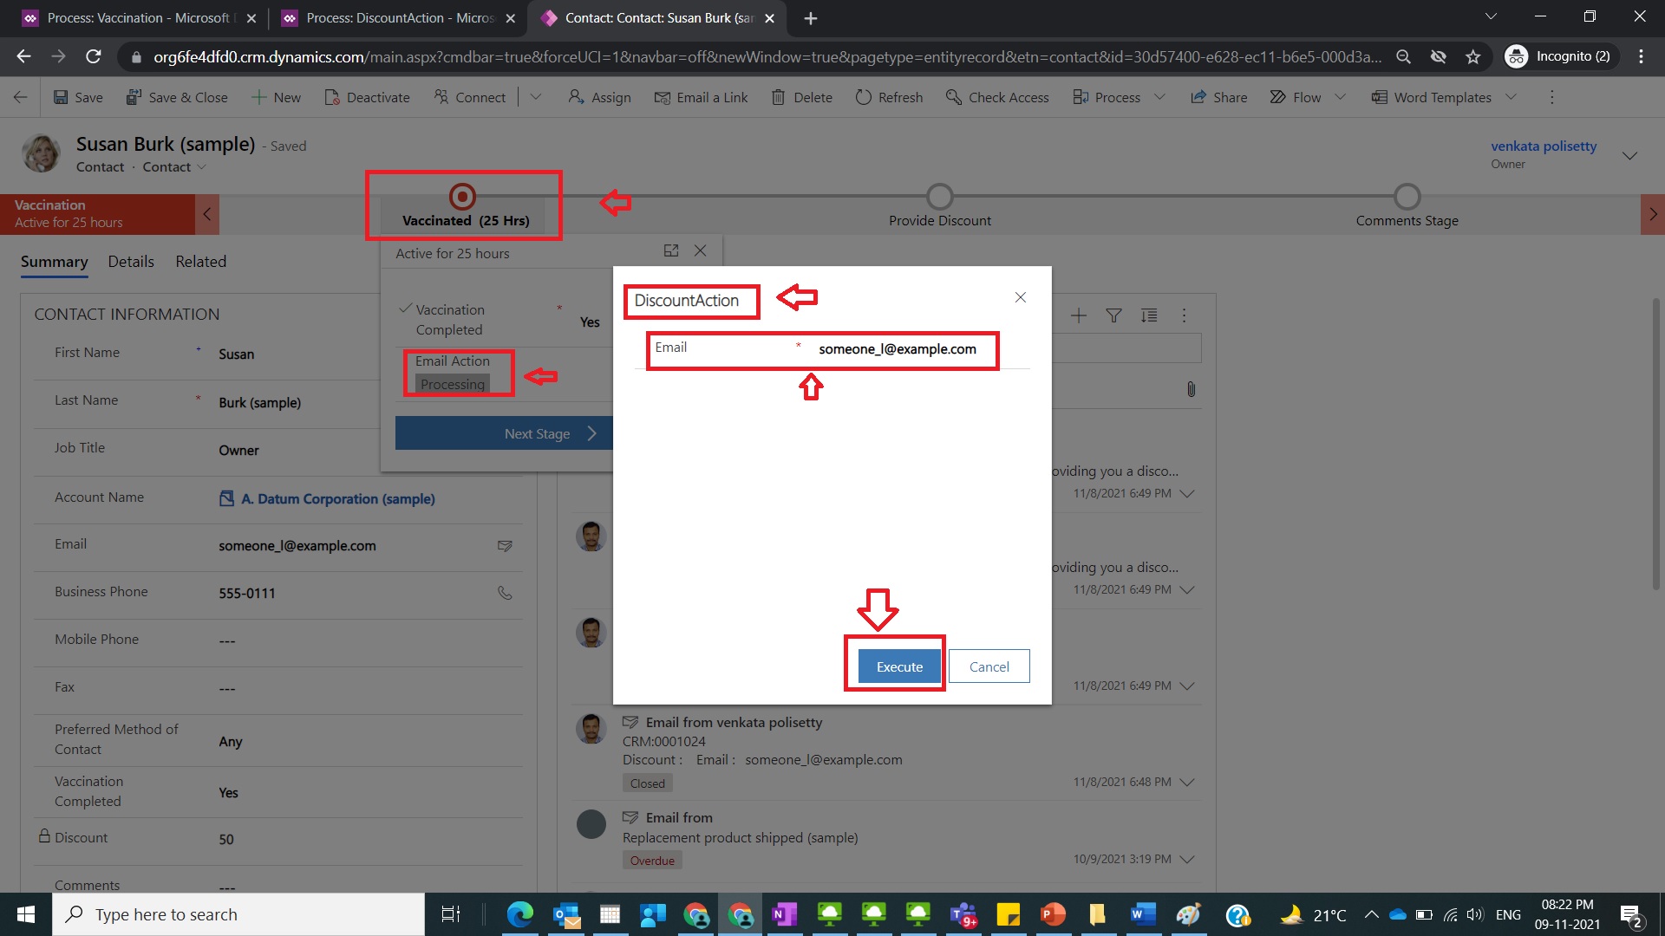This screenshot has height=936, width=1665.
Task: Expand the Flow dropdown
Action: [x=1340, y=97]
